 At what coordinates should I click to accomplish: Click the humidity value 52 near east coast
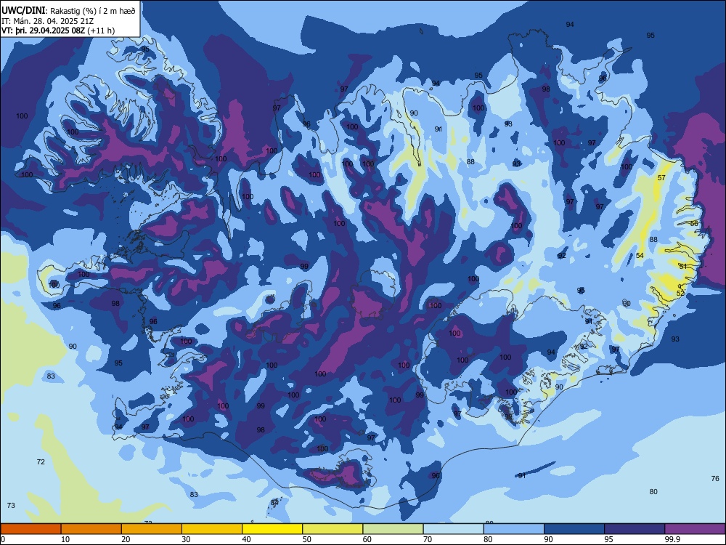point(680,294)
